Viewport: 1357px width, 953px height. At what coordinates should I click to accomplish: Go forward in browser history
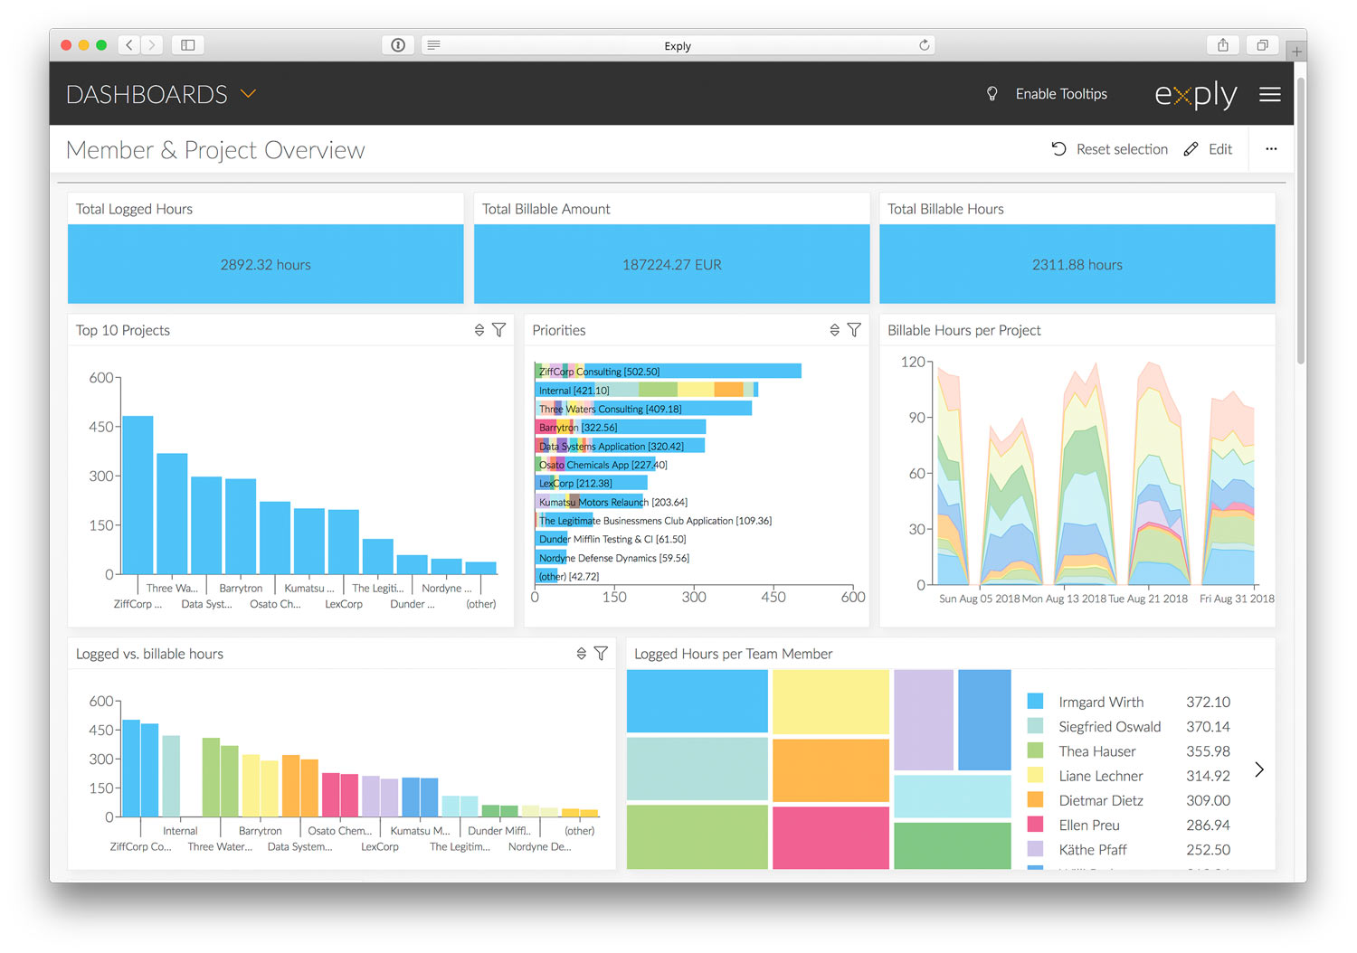[152, 44]
